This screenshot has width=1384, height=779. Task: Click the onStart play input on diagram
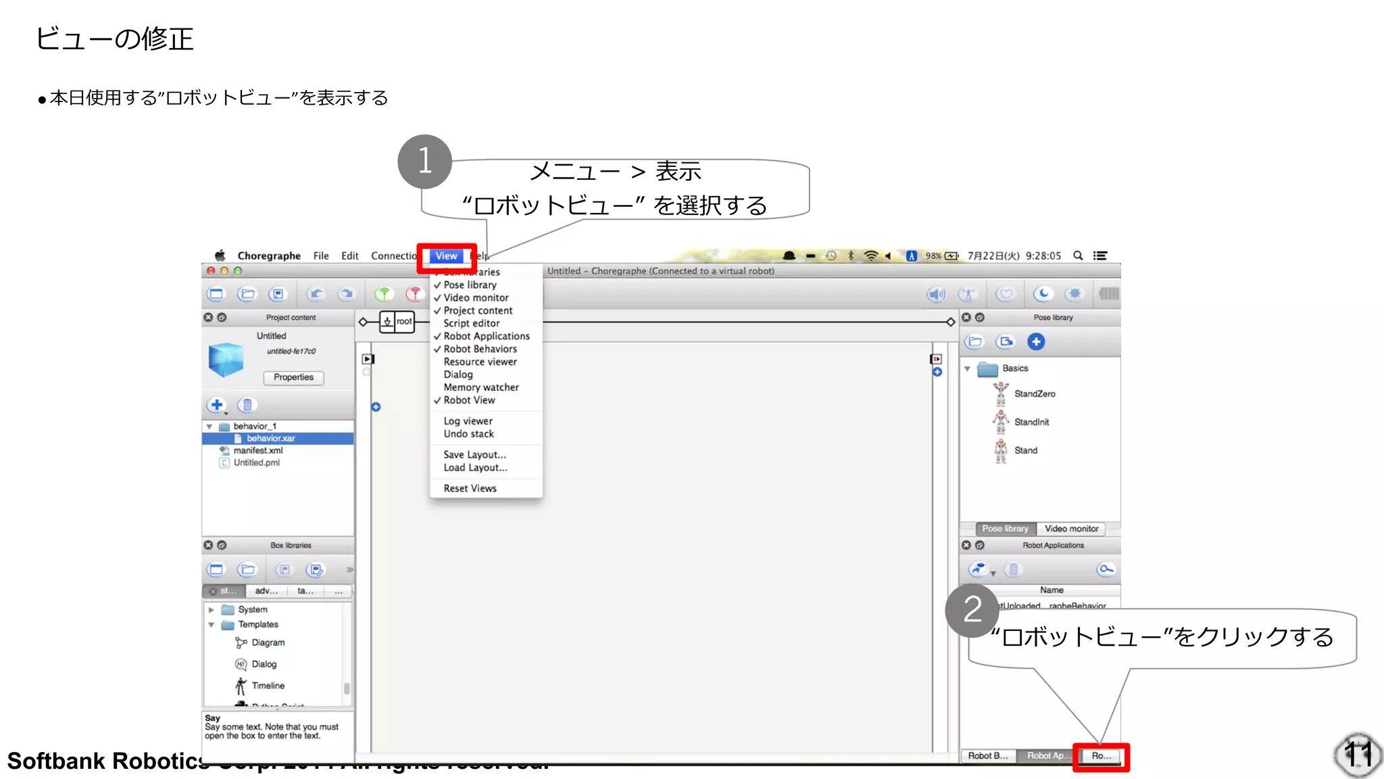pos(368,359)
